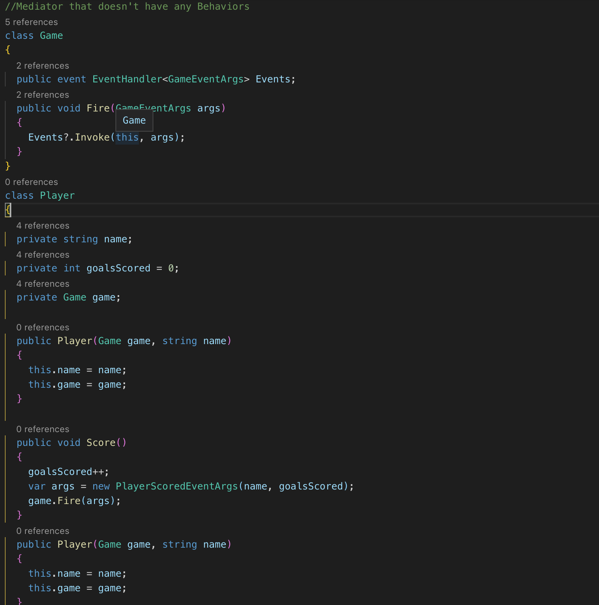Click 'goalsScored++' statement
599x605 pixels.
(69, 472)
